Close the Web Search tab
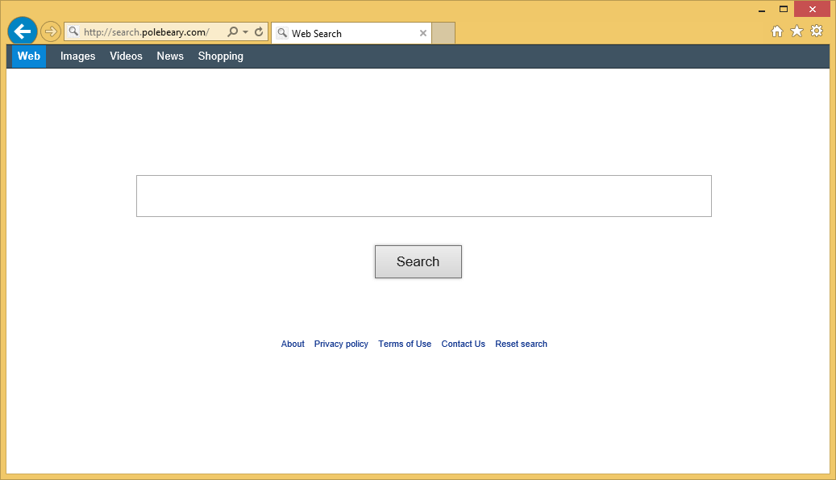836x480 pixels. 422,33
